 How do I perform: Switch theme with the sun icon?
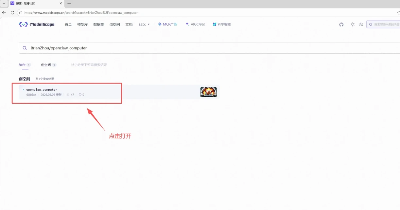coord(353,24)
